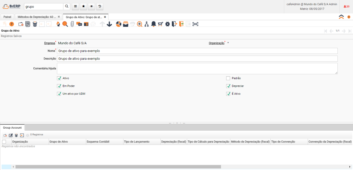Open the hamburger menu next to search
This screenshot has height=170, width=353.
pyautogui.click(x=75, y=6)
